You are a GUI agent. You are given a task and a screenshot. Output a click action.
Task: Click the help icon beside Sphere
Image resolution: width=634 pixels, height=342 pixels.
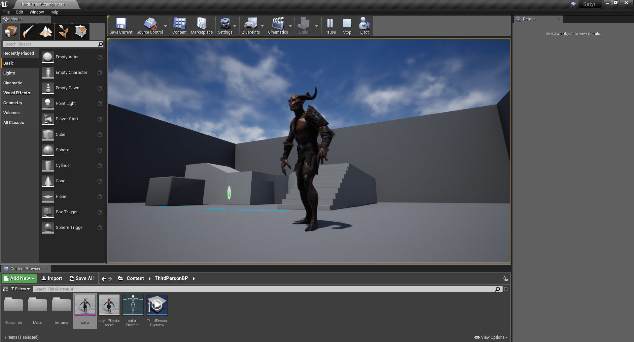[x=100, y=150]
